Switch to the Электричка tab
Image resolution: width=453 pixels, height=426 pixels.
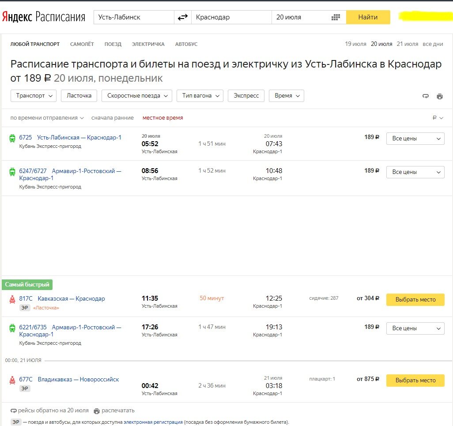(148, 44)
